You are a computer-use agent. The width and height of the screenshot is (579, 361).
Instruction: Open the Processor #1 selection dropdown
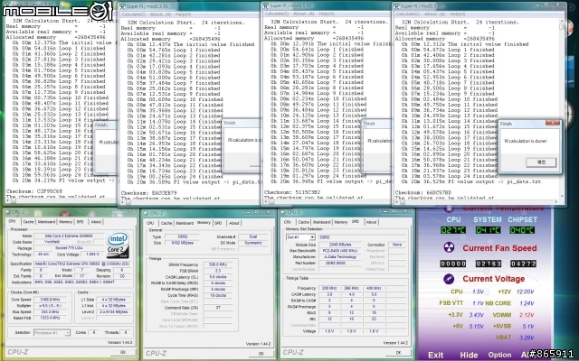pos(67,333)
